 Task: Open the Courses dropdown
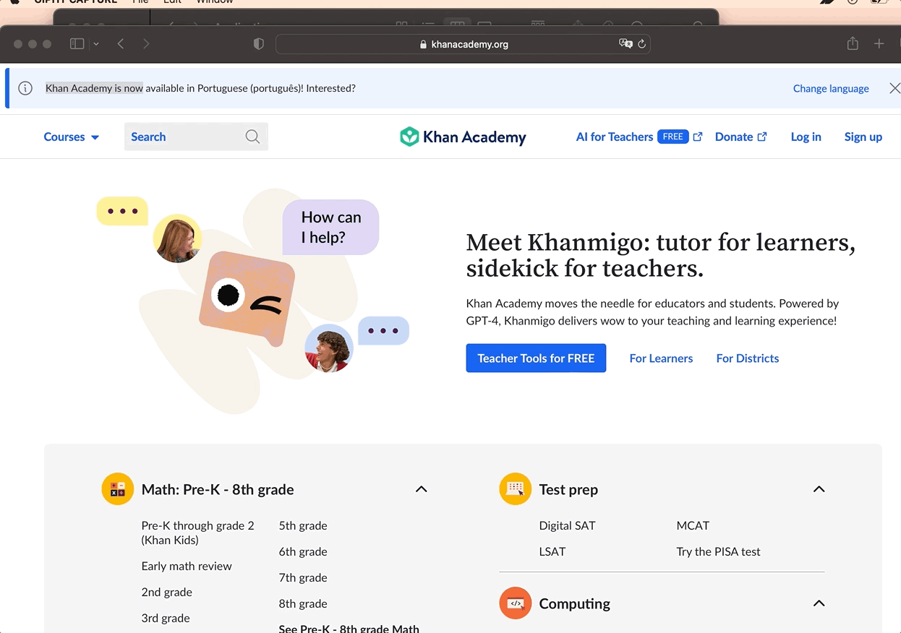72,137
